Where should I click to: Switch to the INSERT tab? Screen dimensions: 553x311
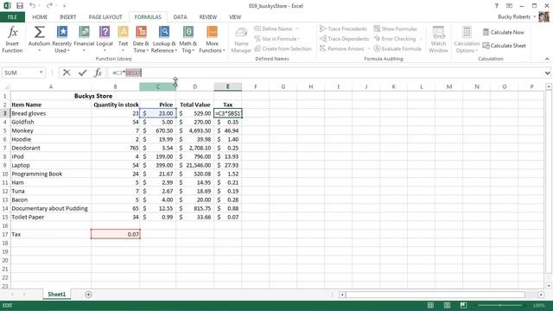click(x=67, y=17)
